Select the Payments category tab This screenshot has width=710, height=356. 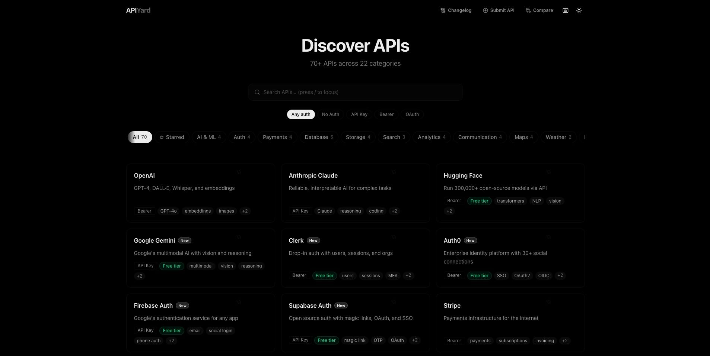pyautogui.click(x=277, y=137)
